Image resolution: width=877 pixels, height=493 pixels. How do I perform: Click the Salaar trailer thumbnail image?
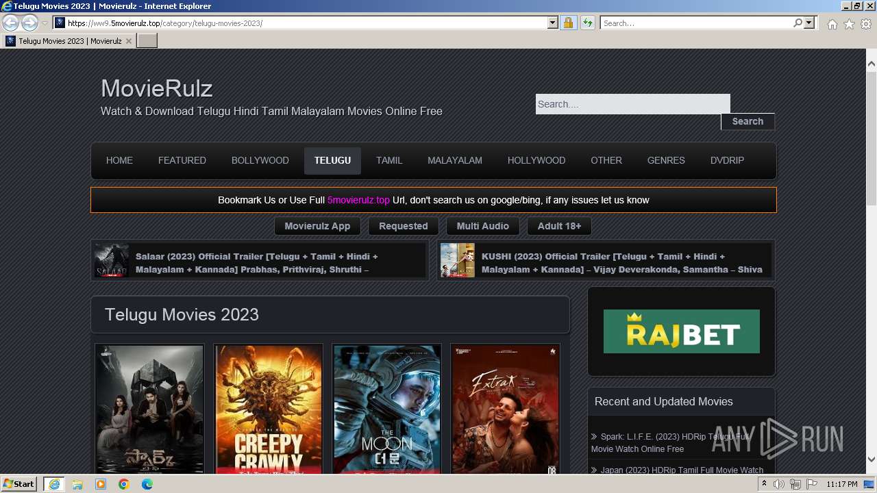pyautogui.click(x=112, y=260)
